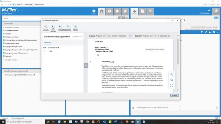Click the M-Files logo
Screen dimensions: 221x124
pos(9,10)
